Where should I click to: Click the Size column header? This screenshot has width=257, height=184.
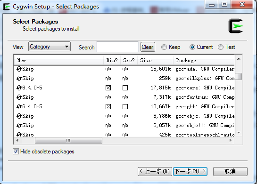tap(156, 60)
